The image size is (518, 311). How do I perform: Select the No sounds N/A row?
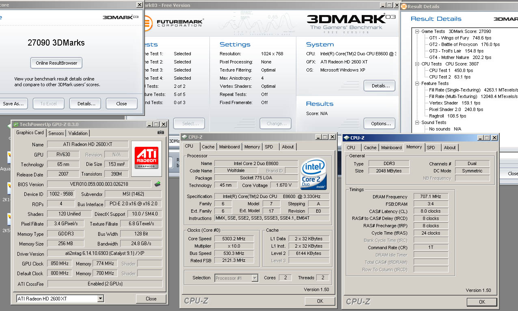(445, 129)
